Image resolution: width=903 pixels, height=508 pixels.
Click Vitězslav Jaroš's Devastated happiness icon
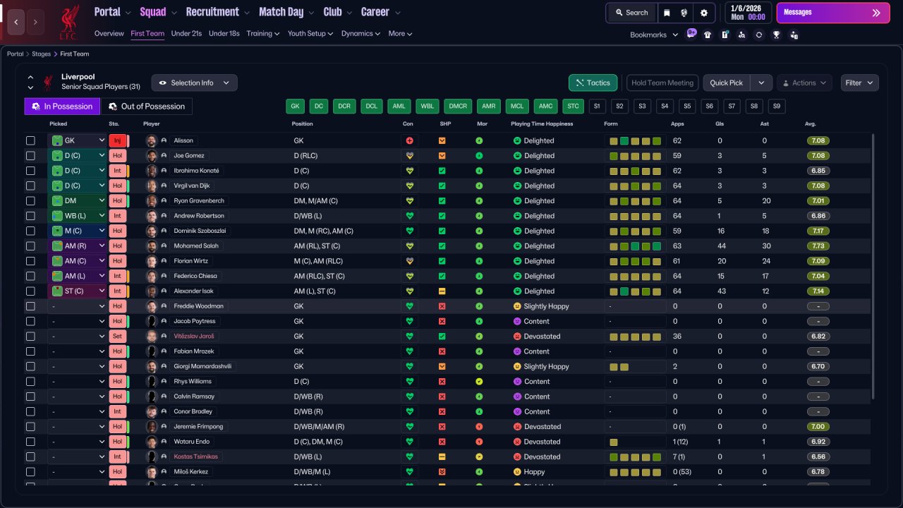click(517, 337)
